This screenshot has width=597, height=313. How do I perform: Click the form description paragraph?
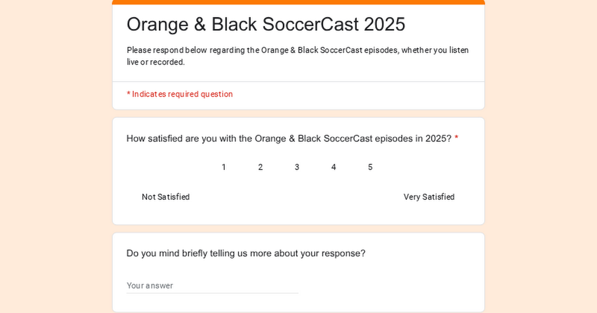(298, 56)
